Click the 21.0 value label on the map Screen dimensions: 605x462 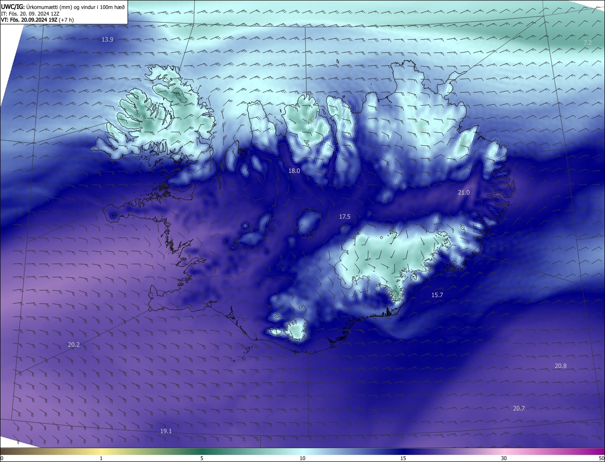coord(464,192)
